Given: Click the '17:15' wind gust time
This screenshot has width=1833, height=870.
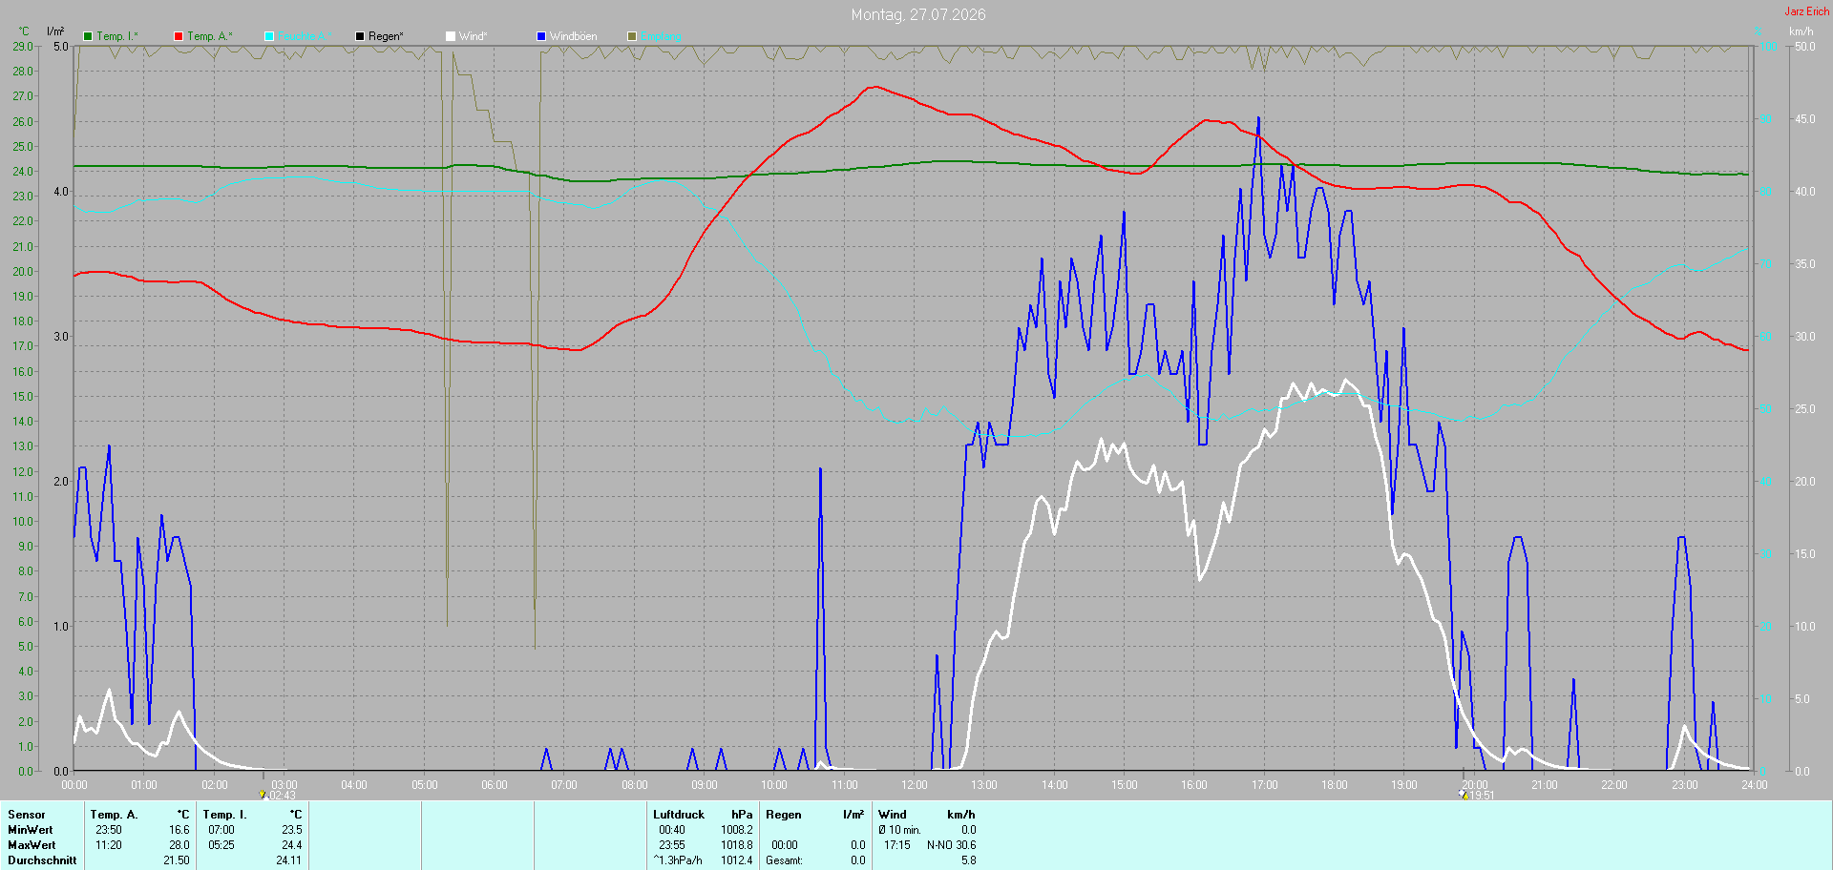Looking at the screenshot, I should (897, 845).
